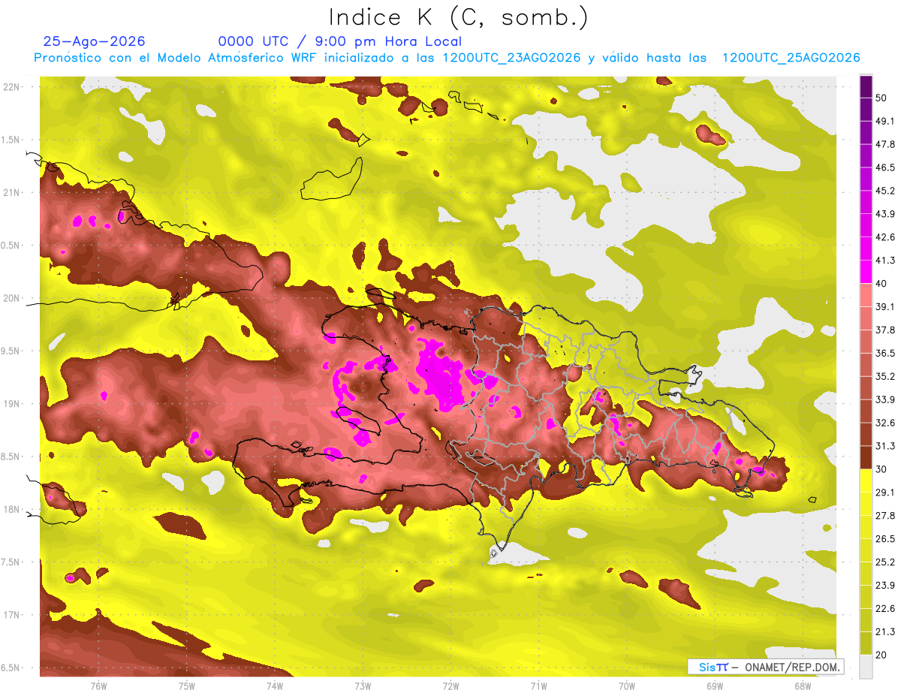The image size is (901, 696).
Task: Click the colorbar value "23.9"
Action: (885, 586)
